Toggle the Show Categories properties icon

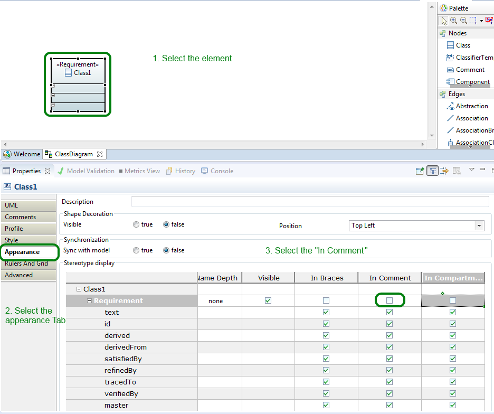pos(433,171)
